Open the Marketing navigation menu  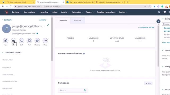click(44, 12)
